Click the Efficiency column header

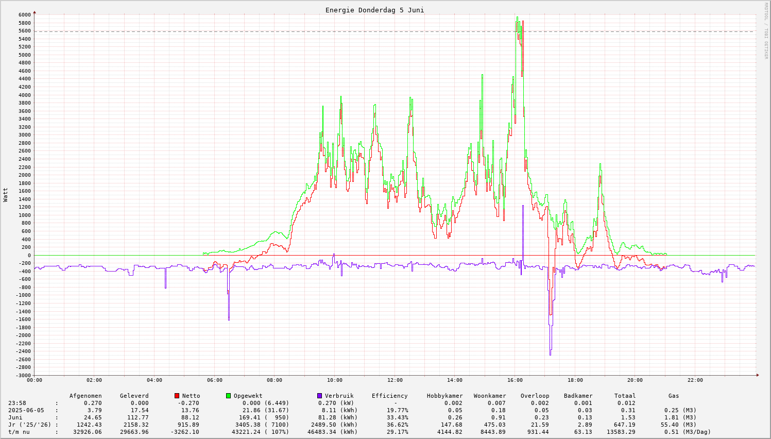point(389,396)
